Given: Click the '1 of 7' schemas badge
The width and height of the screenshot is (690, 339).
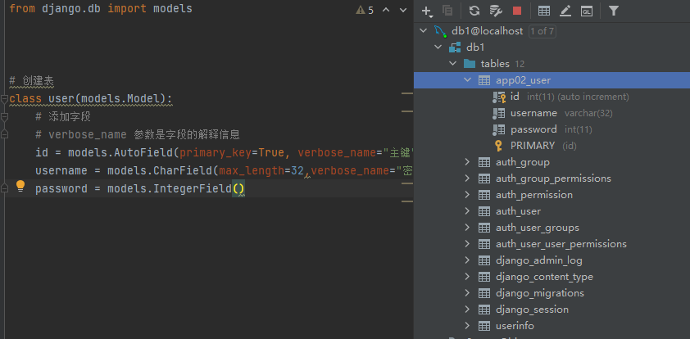Looking at the screenshot, I should coord(542,31).
